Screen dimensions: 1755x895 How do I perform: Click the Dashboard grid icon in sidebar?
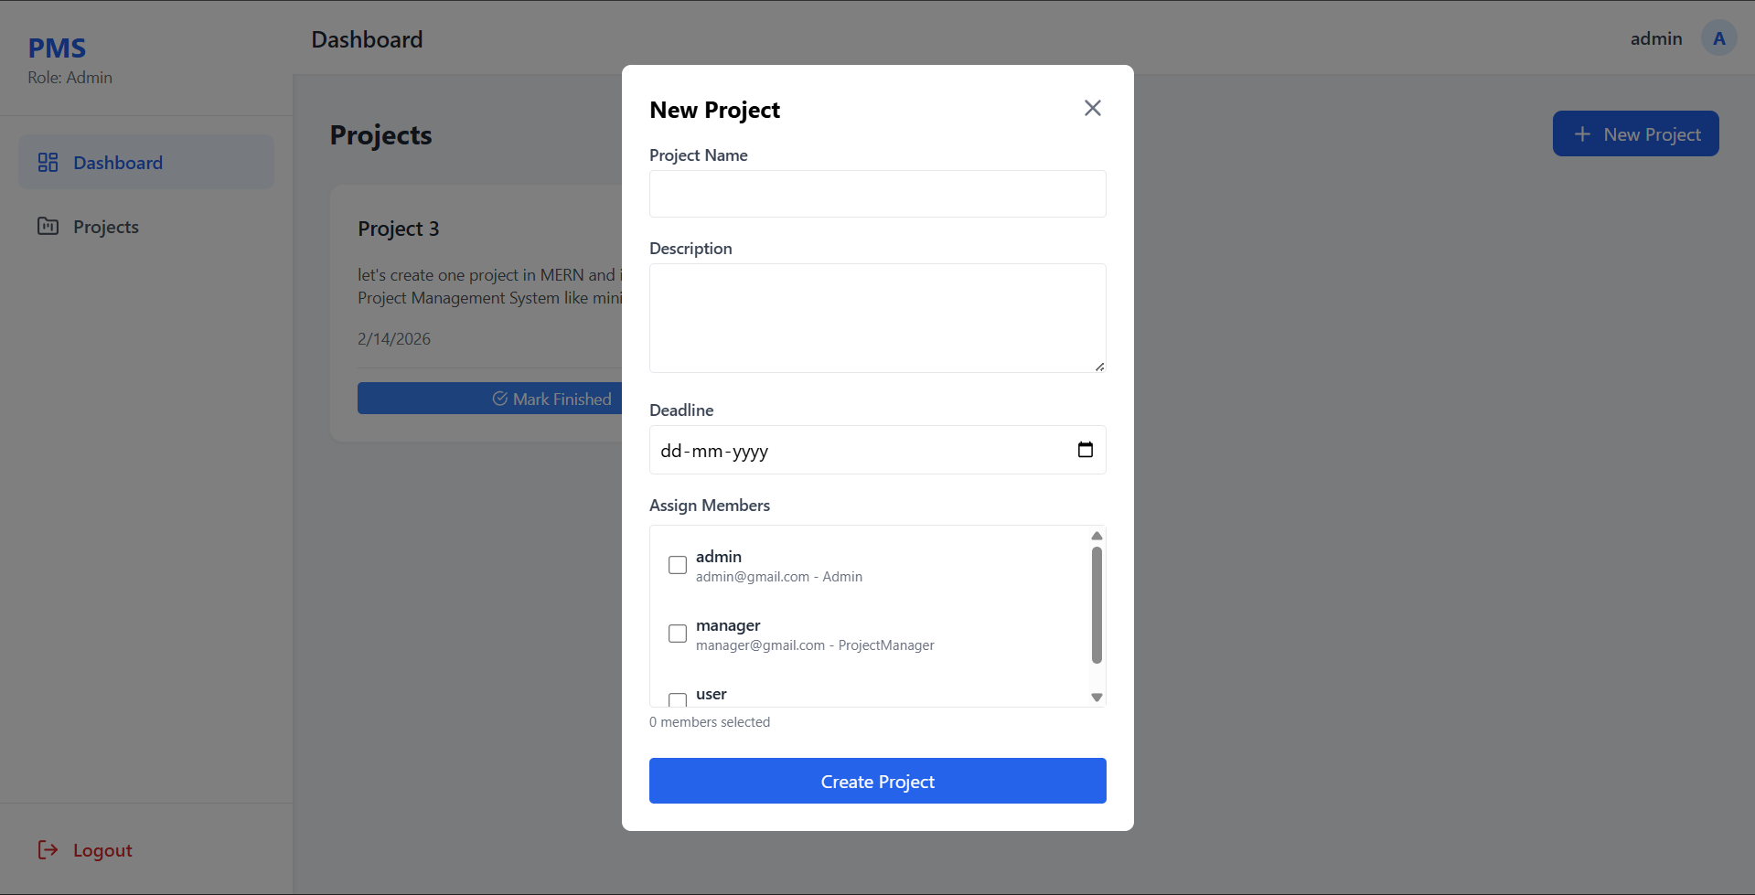click(x=48, y=163)
